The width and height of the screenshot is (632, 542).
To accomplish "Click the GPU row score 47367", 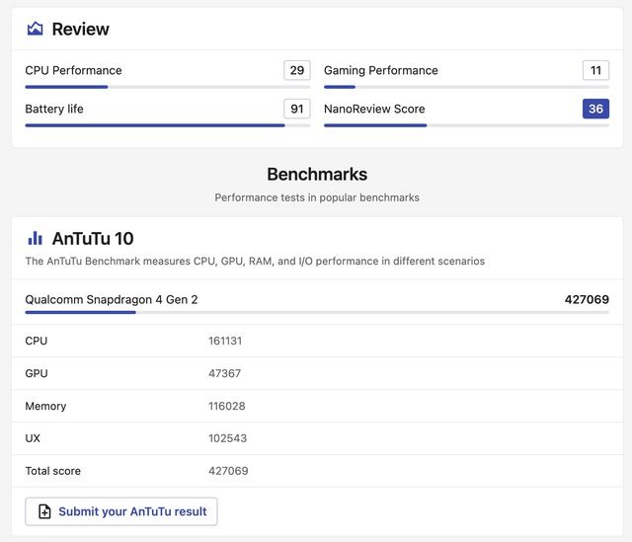I will pyautogui.click(x=224, y=373).
